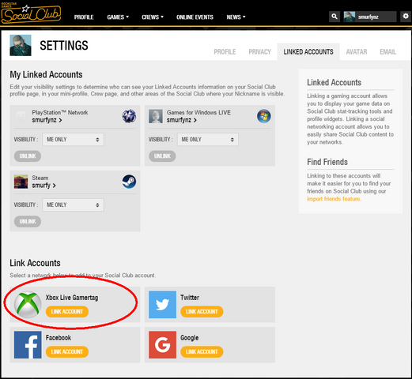Select the Linked Accounts tab
Viewport: 412px width, 379px height.
click(308, 52)
